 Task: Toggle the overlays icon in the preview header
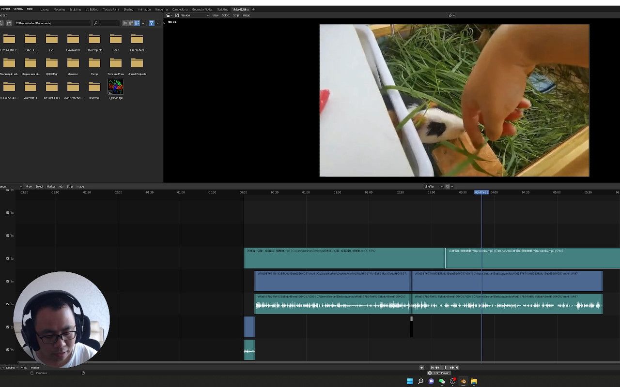coord(450,15)
